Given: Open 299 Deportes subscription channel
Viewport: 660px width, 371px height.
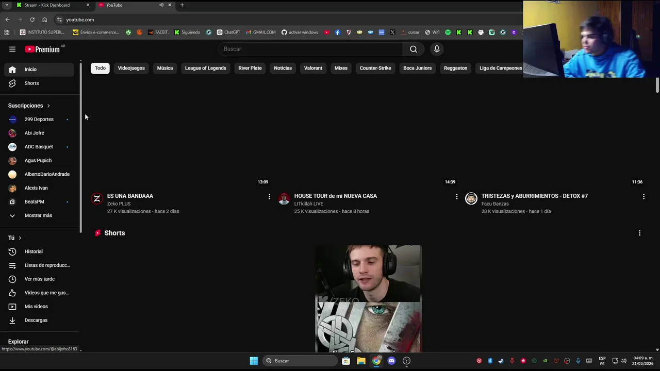Looking at the screenshot, I should 39,119.
